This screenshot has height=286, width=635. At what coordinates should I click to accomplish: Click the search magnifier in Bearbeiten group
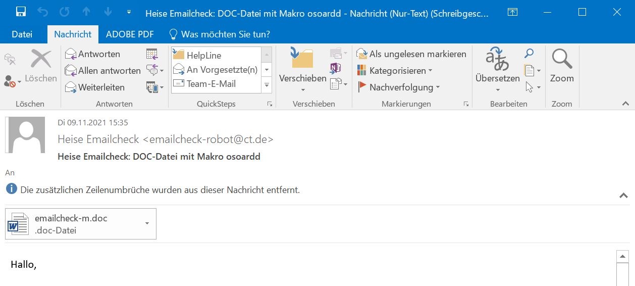(529, 53)
